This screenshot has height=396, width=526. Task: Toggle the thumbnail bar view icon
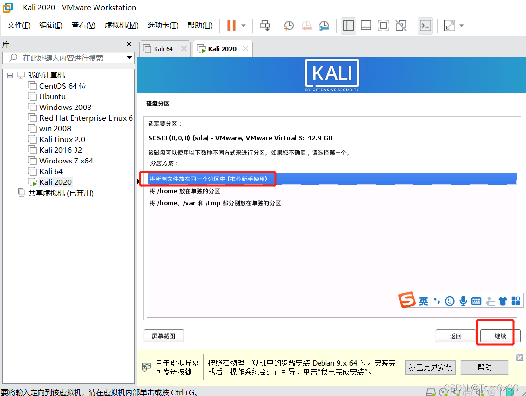click(366, 25)
